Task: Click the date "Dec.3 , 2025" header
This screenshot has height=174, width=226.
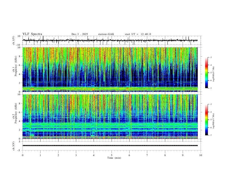Action: [x=80, y=34]
